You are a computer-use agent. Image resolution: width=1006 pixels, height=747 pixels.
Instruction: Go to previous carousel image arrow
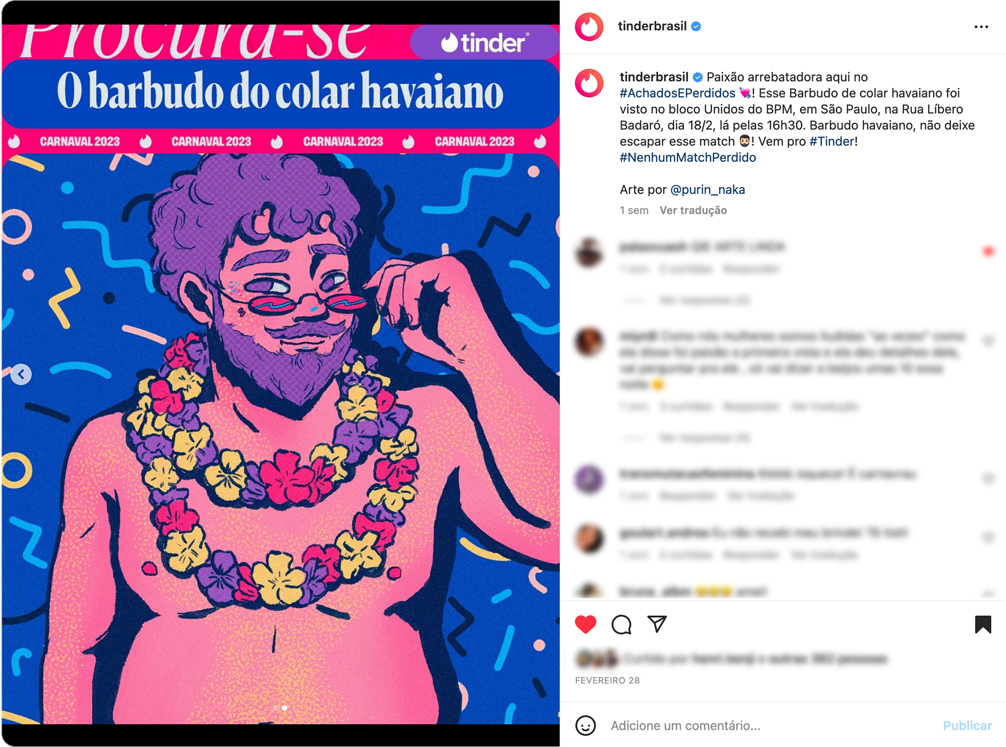[x=21, y=374]
